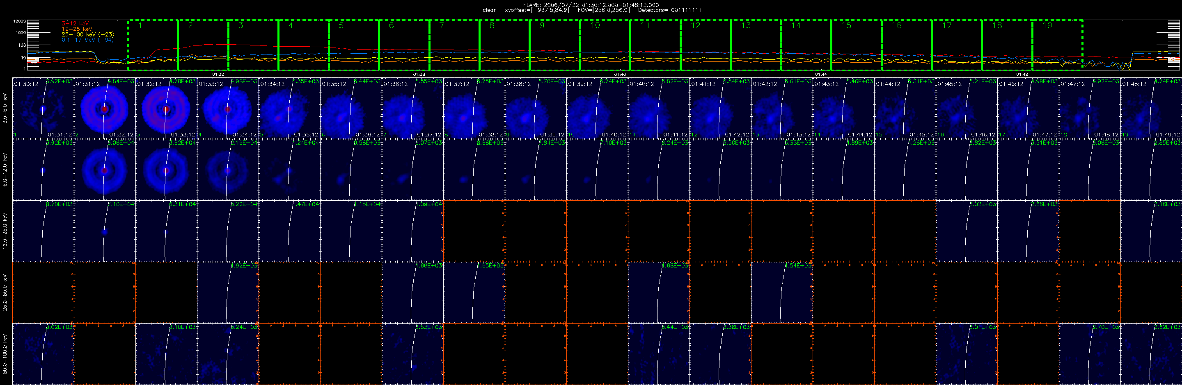Image resolution: width=1182 pixels, height=385 pixels.
Task: Open the 3.0-6.0 keV image at 01:32:12
Action: (166, 108)
